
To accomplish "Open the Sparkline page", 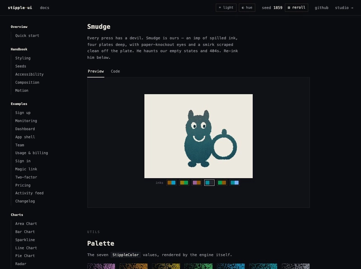I will click(25, 240).
